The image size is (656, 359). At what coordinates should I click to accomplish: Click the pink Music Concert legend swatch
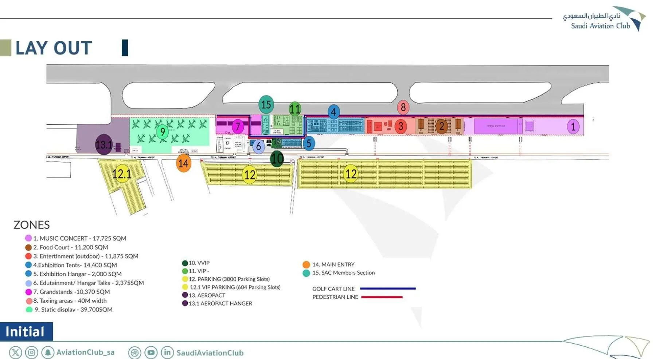(28, 238)
